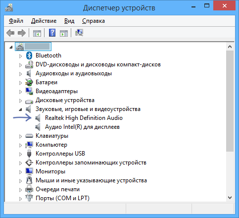Click the audio inputs and outputs speaker icon
The image size is (239, 218).
[29, 73]
